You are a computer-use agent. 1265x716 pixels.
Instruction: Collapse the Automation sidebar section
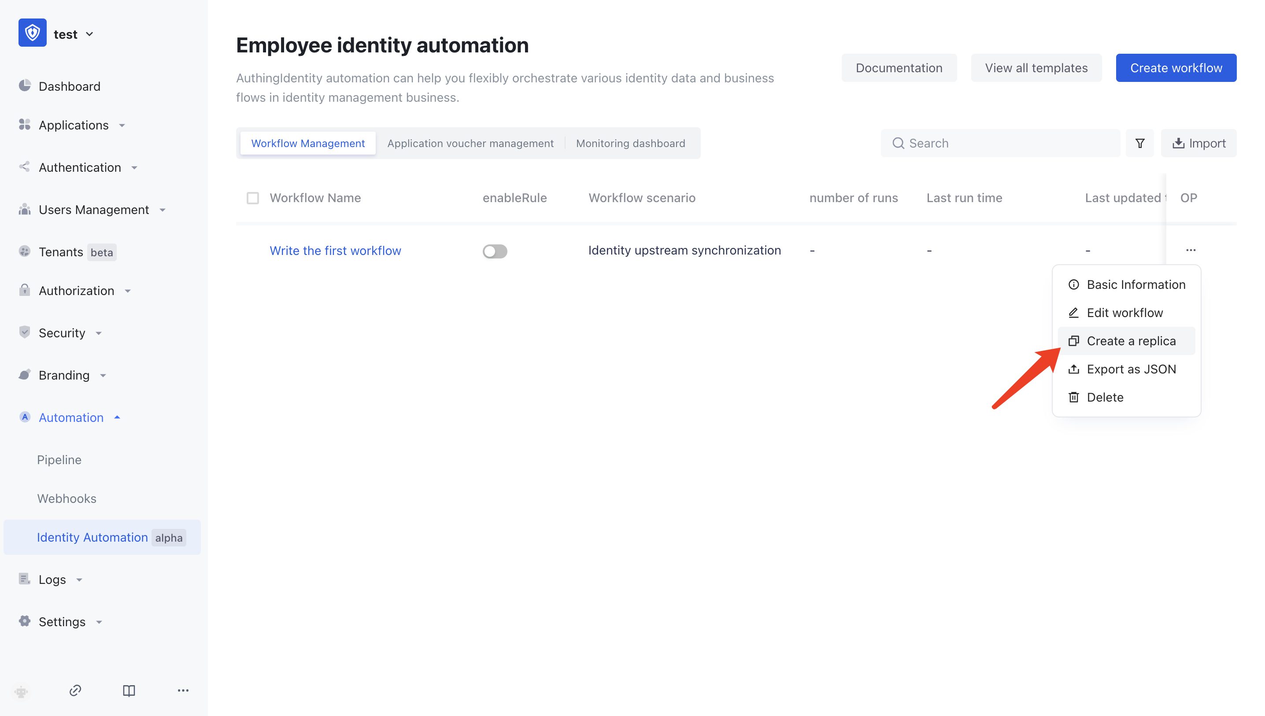coord(71,417)
